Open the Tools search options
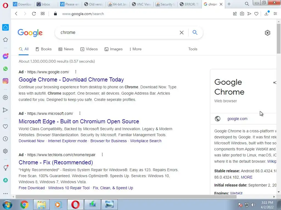The width and height of the screenshot is (281, 210). 193,49
